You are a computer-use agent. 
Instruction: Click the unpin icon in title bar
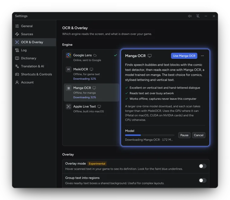coord(198,16)
